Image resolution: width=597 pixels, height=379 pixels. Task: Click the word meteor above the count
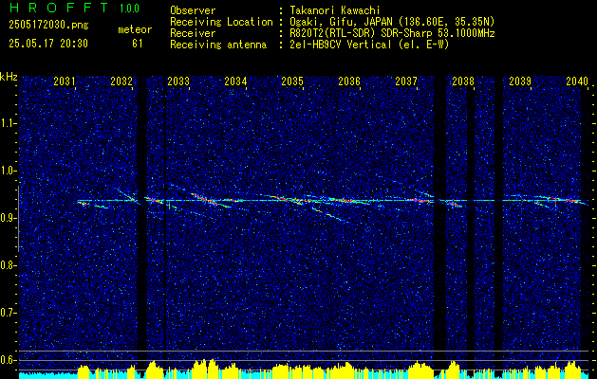coord(135,29)
